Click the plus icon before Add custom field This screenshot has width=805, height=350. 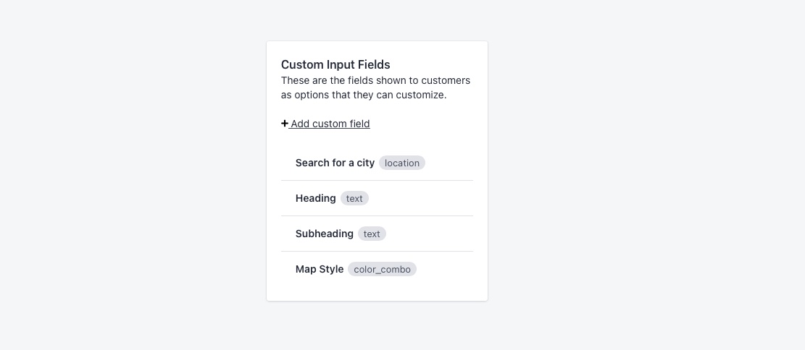click(285, 124)
